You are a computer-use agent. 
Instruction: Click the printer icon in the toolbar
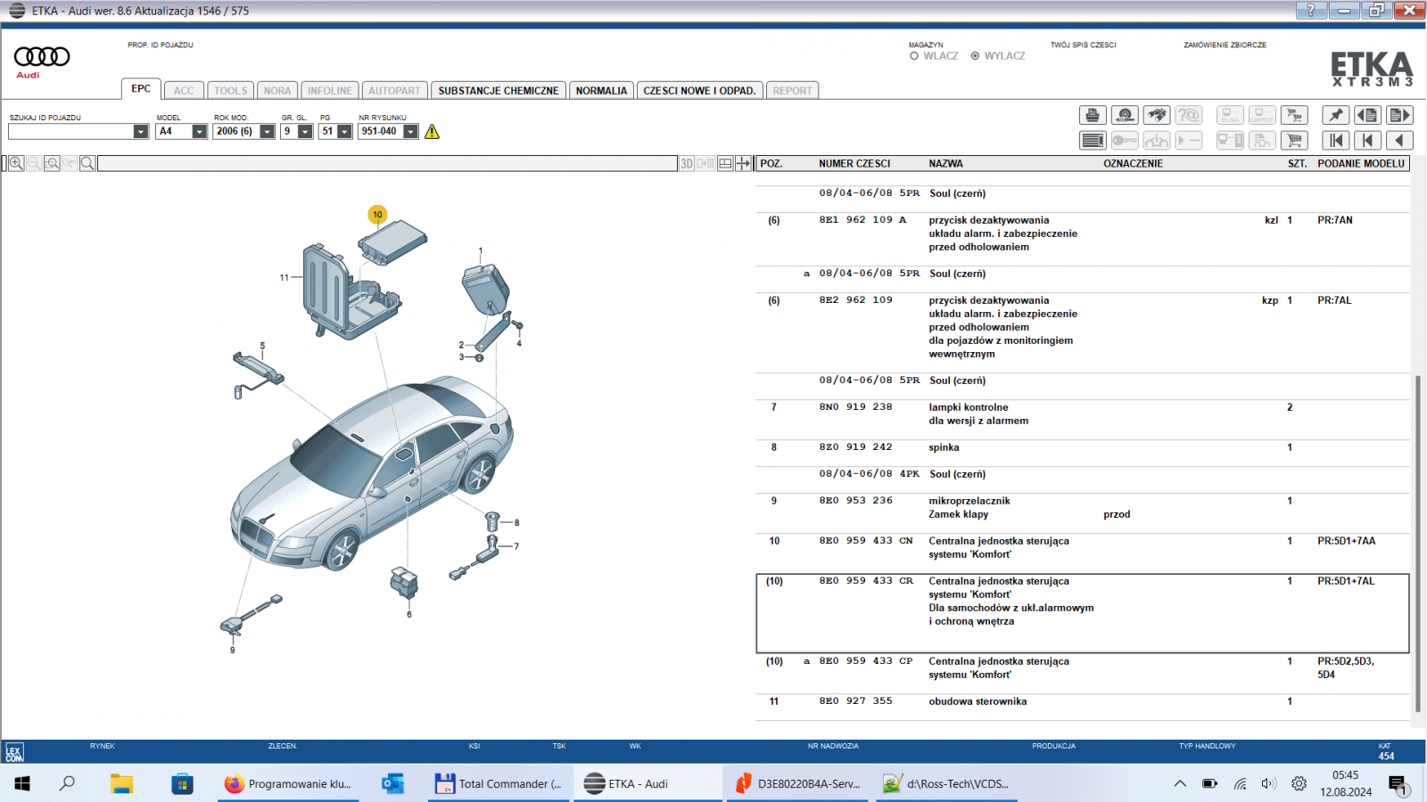[x=1093, y=115]
